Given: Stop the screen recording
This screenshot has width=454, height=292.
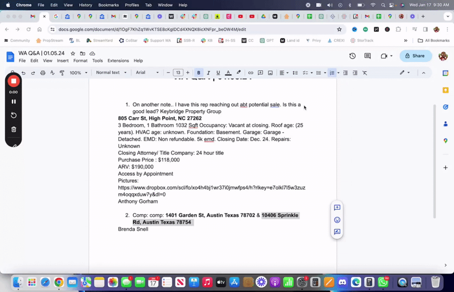Looking at the screenshot, I should 14,81.
